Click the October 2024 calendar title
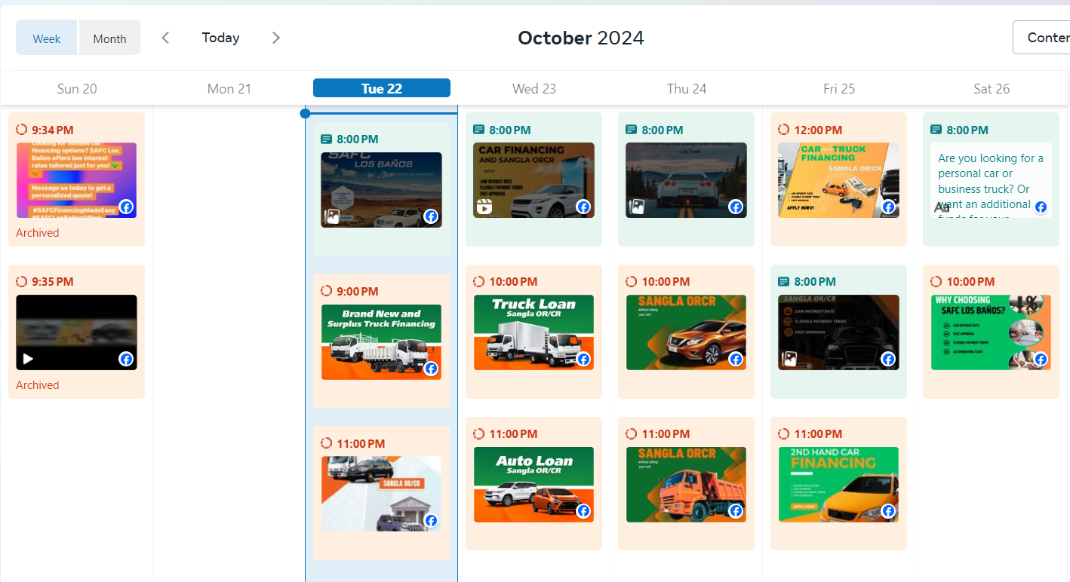1070x582 pixels. [581, 38]
